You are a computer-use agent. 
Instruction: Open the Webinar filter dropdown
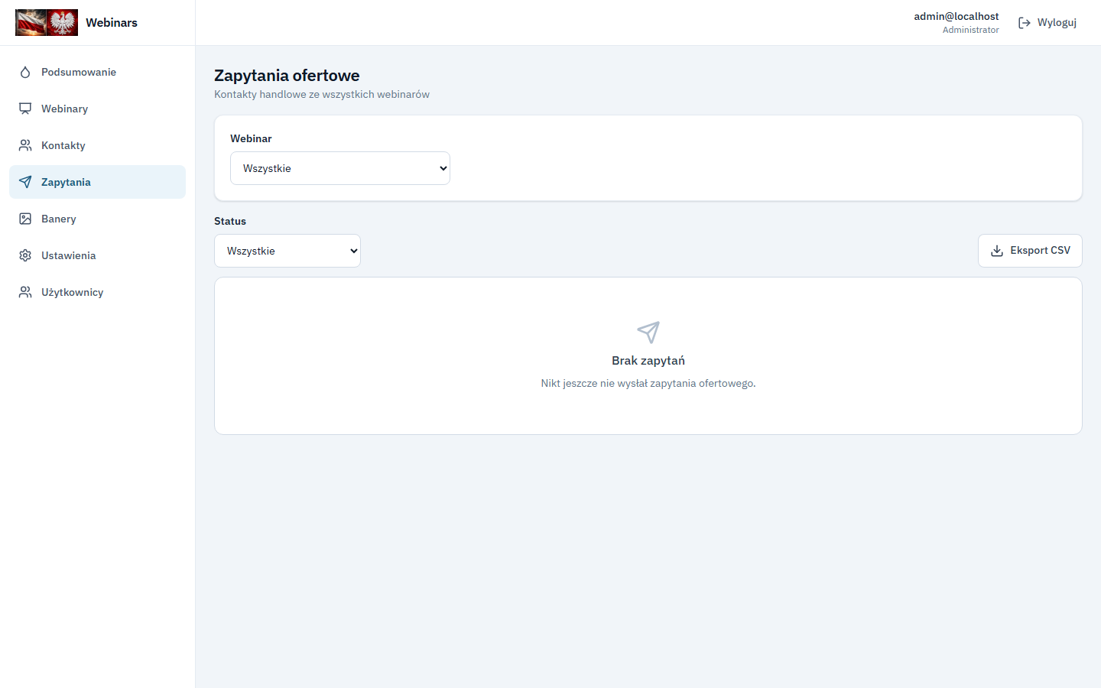(x=340, y=168)
